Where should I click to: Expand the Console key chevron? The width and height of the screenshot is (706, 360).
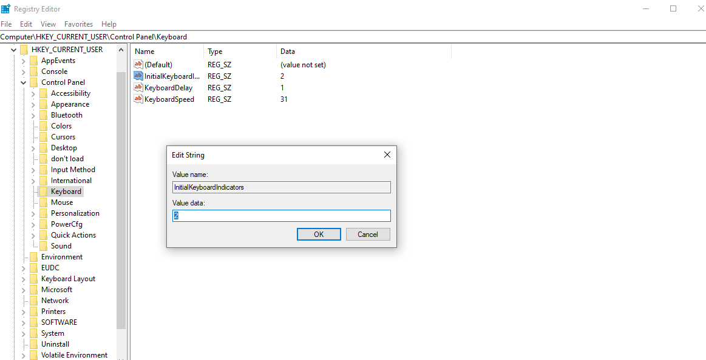[x=24, y=72]
